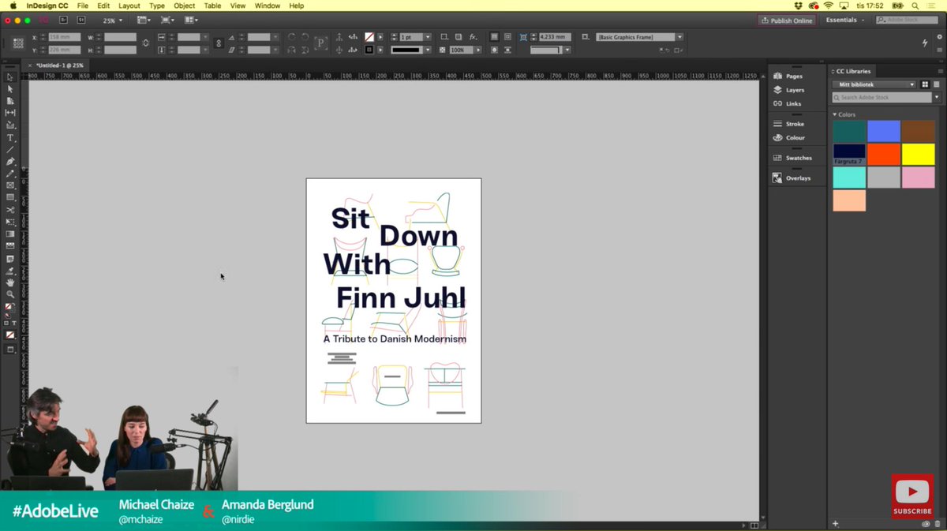
Task: Select the Pen tool
Action: (10, 162)
